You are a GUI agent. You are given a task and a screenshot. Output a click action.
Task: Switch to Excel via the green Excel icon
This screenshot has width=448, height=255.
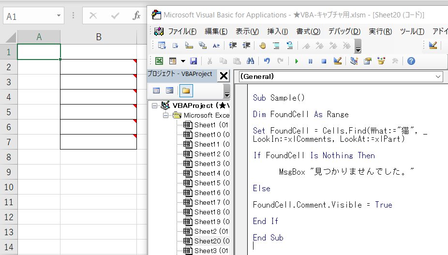pos(159,61)
